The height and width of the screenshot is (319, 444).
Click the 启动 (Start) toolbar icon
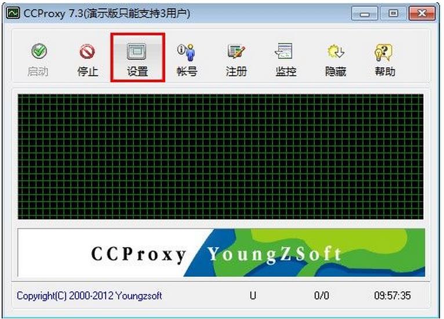click(x=38, y=60)
